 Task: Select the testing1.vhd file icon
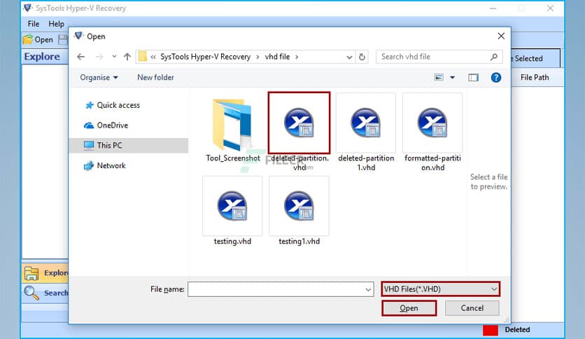tap(299, 206)
